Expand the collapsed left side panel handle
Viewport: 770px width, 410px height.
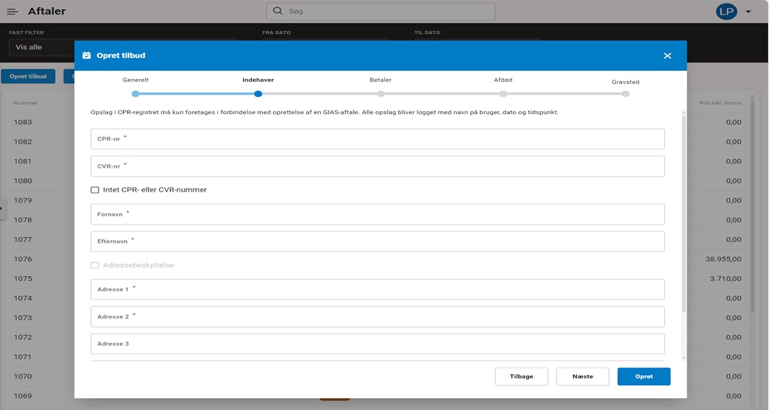pyautogui.click(x=2, y=209)
